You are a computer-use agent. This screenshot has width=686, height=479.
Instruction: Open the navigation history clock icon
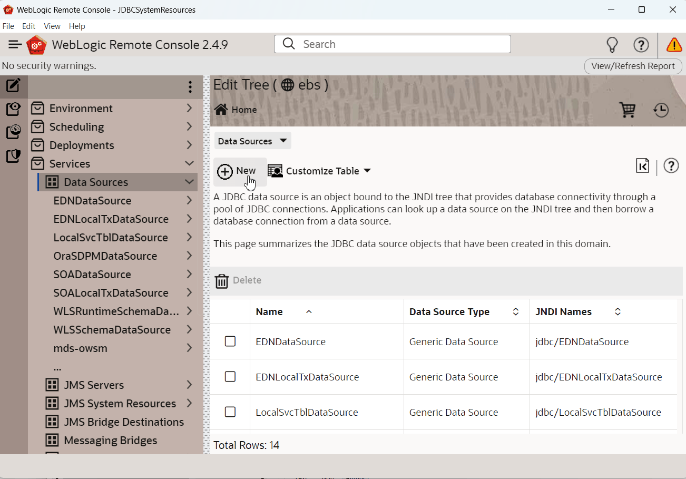pos(661,110)
